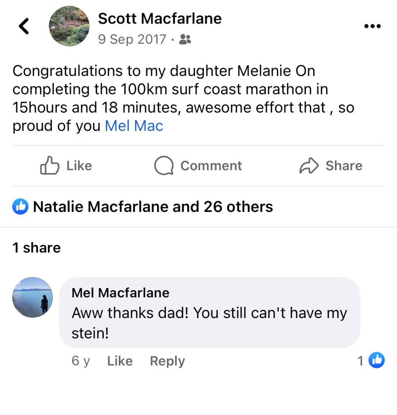Tap the blue like icon on Mel's comment
Image resolution: width=397 pixels, height=415 pixels.
[376, 360]
